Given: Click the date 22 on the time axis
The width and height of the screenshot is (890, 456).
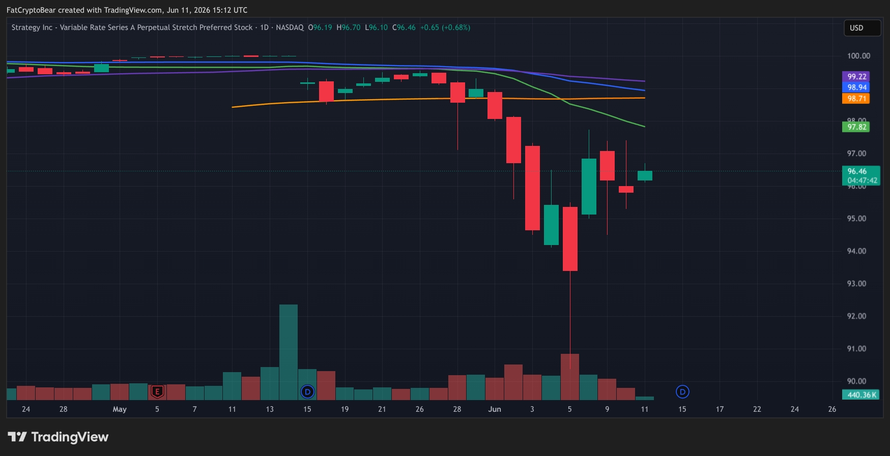Looking at the screenshot, I should (757, 409).
